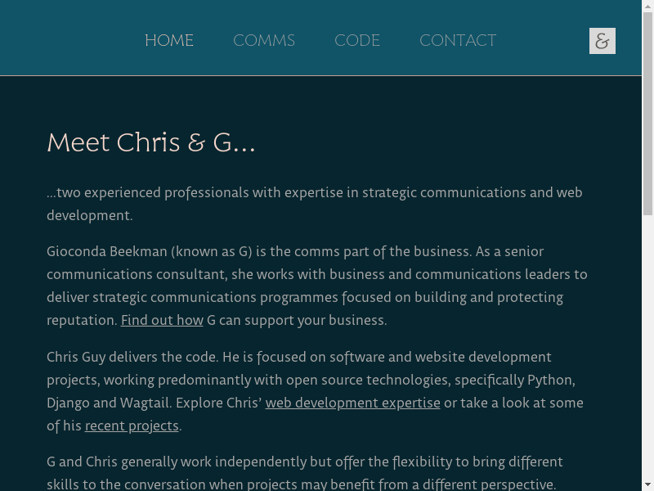
Task: Click the word "Python" in the text
Action: (549, 380)
